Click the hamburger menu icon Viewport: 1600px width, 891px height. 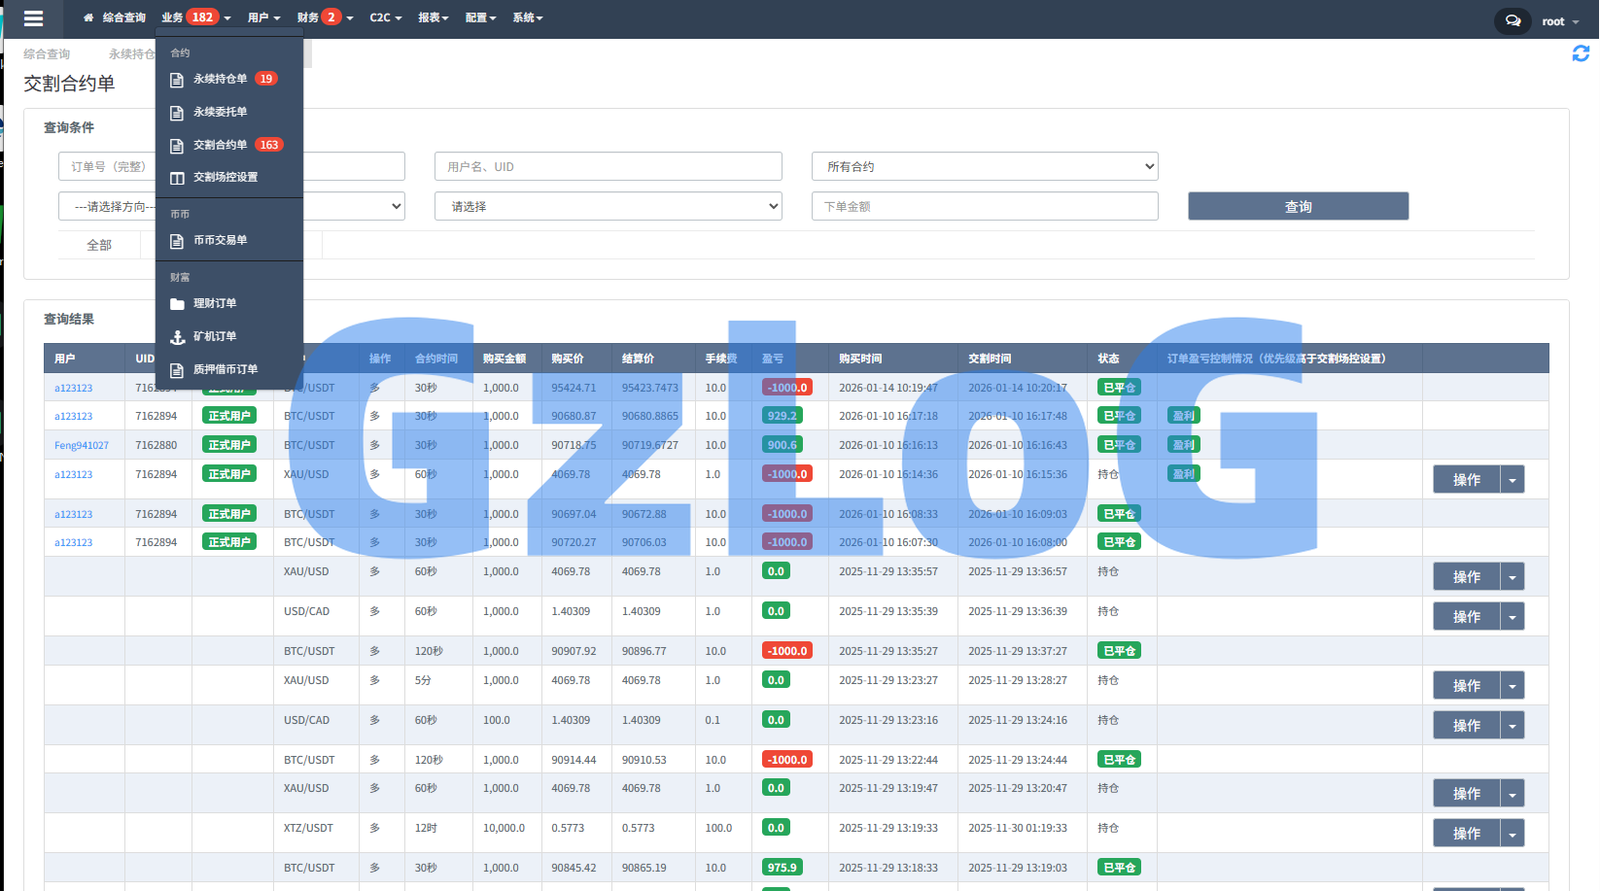[x=33, y=18]
